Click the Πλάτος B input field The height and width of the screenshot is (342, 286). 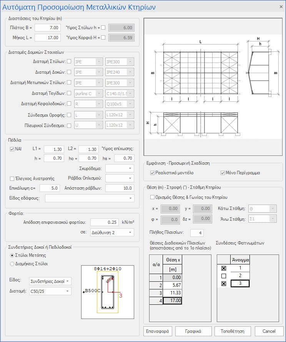click(48, 28)
